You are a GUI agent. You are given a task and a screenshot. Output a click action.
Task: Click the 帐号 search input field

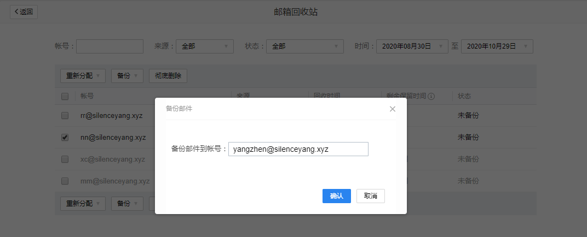(x=110, y=46)
